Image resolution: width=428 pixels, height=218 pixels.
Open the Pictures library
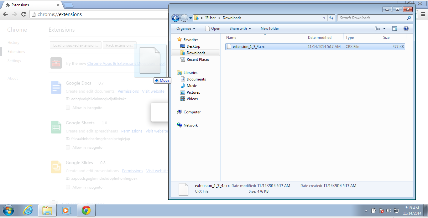coord(193,92)
